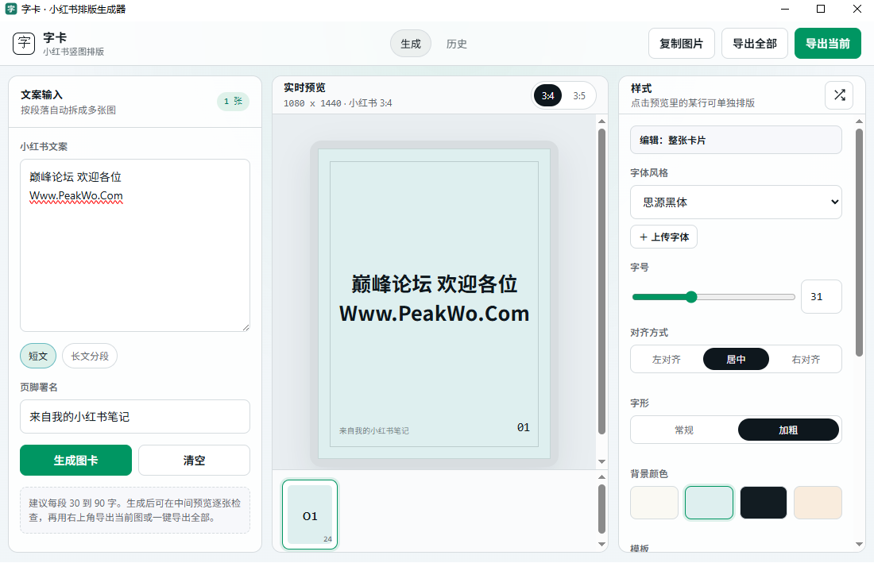Viewport: 874px width, 563px height.
Task: Set font weight to 加粗
Action: tap(788, 430)
